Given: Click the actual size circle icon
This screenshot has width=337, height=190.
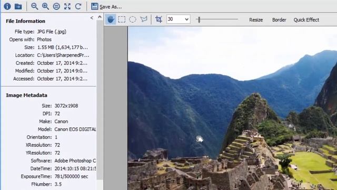Looking at the screenshot, I should coord(56,6).
